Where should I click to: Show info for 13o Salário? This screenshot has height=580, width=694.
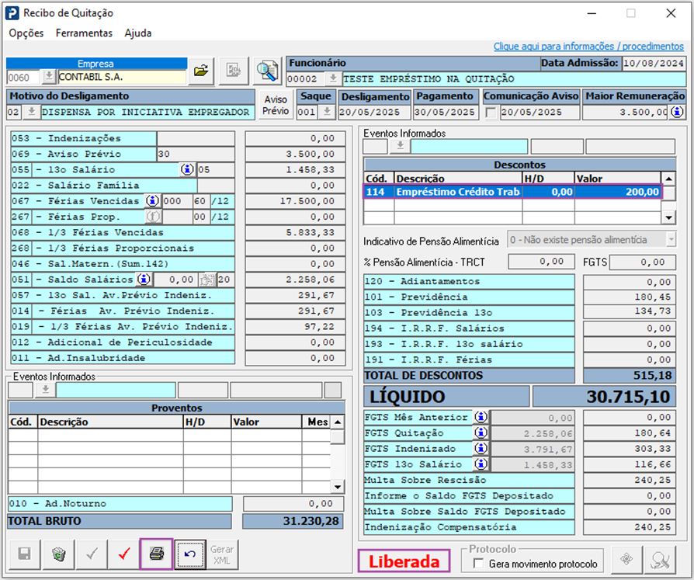coord(187,169)
